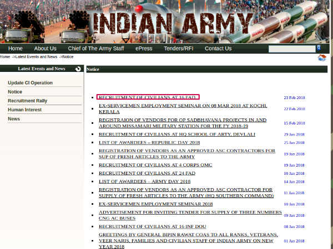Click the Notice section header bar
The image size is (333, 249).
[206, 69]
